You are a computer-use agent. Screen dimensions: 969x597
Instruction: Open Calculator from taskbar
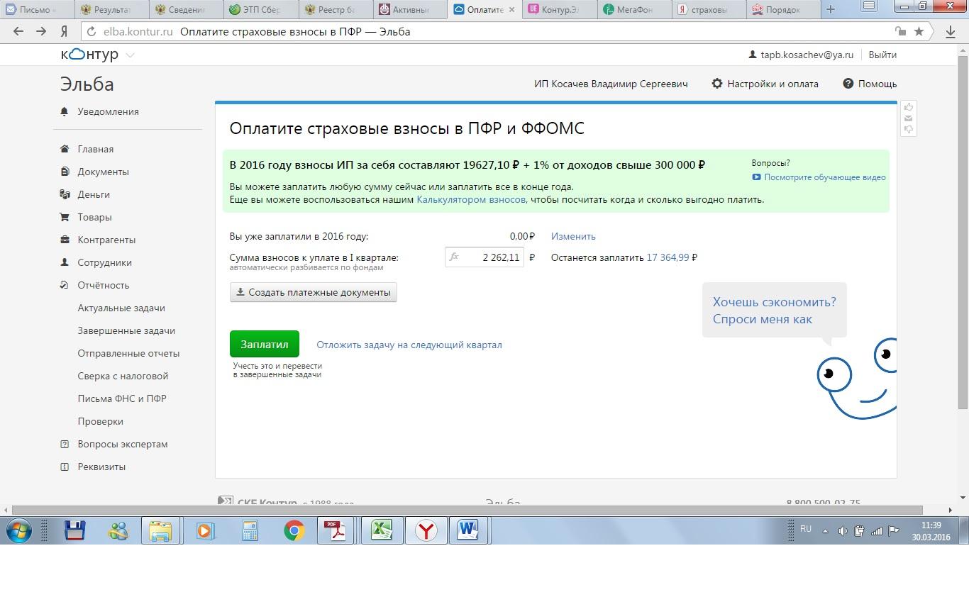pyautogui.click(x=250, y=530)
